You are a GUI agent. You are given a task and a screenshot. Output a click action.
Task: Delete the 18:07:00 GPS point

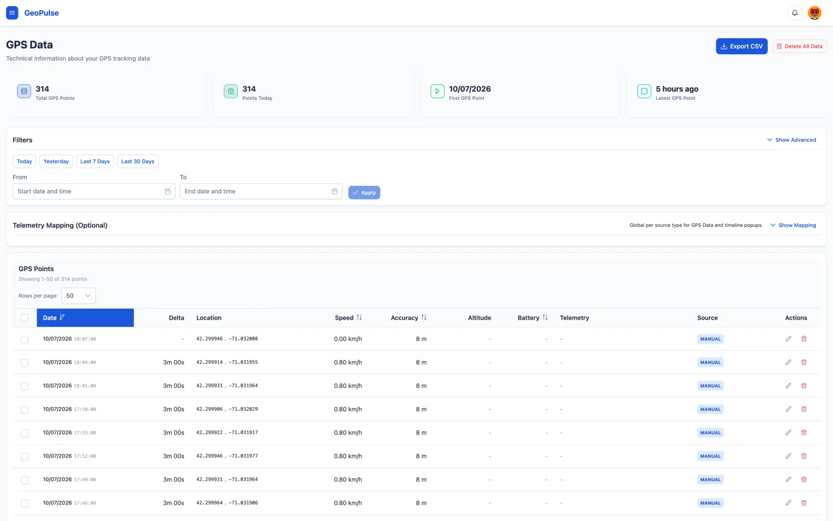804,339
